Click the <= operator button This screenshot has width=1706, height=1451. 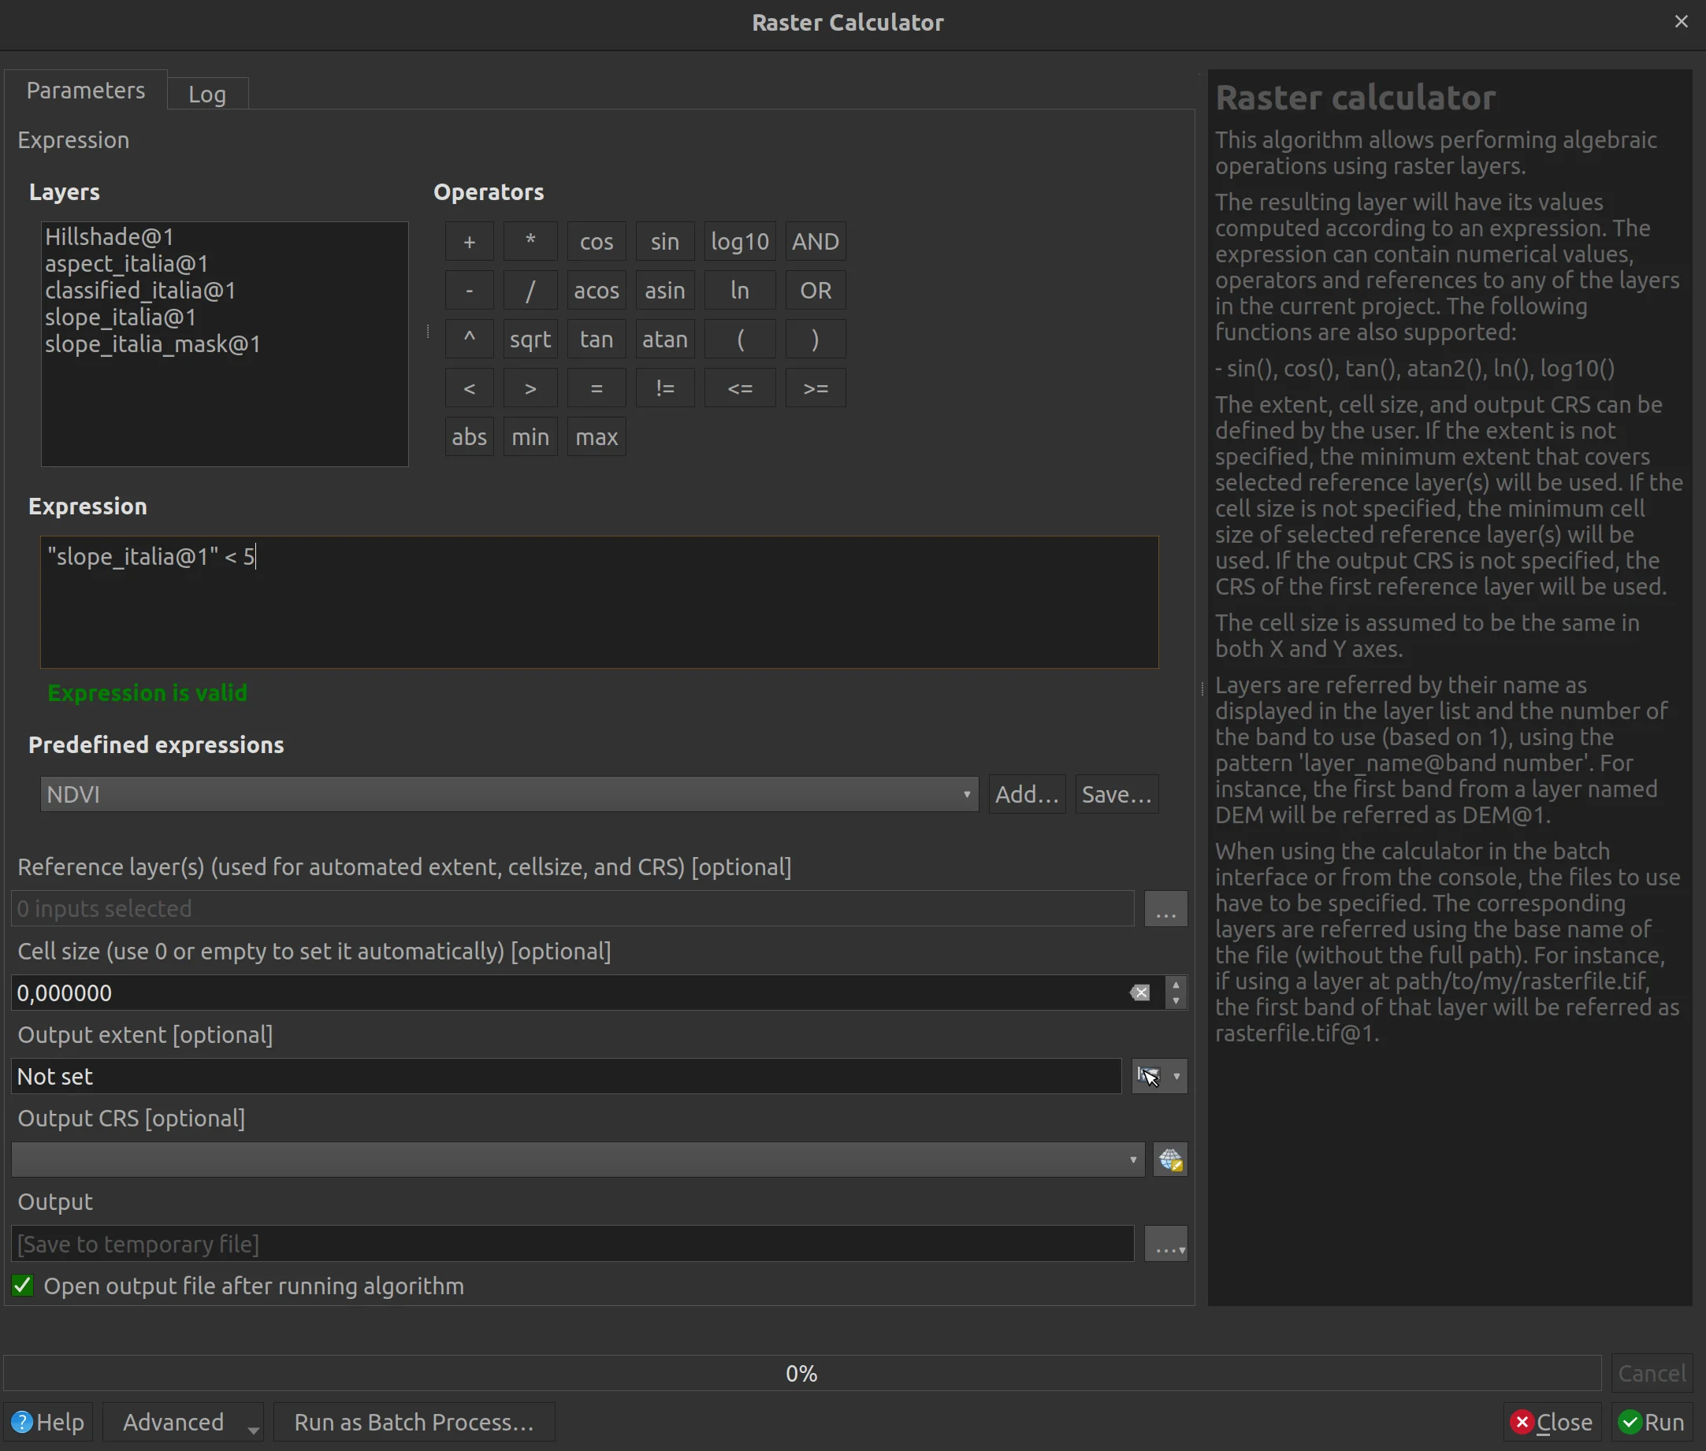pos(740,388)
